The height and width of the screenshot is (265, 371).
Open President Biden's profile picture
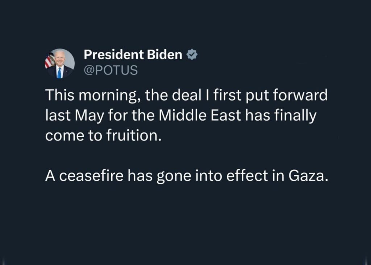60,63
